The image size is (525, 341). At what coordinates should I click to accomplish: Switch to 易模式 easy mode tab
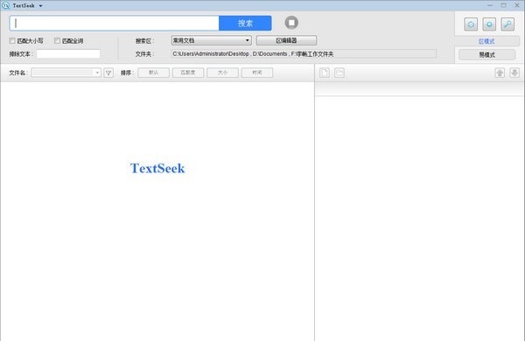(486, 54)
